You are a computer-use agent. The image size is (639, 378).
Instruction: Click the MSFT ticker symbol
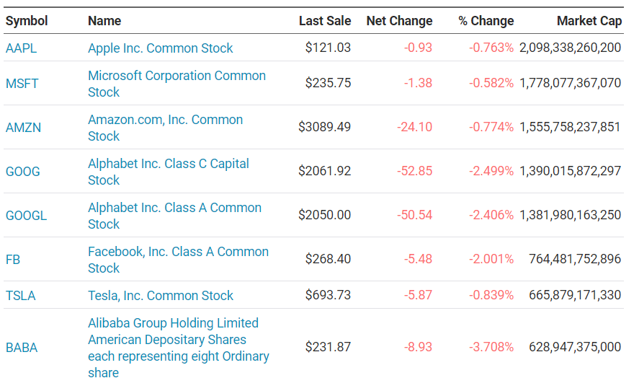pyautogui.click(x=22, y=83)
